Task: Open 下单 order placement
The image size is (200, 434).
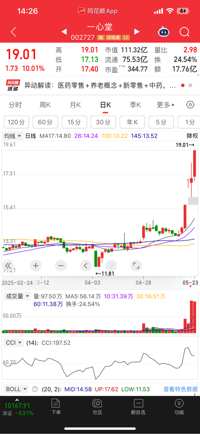Action: 56,407
